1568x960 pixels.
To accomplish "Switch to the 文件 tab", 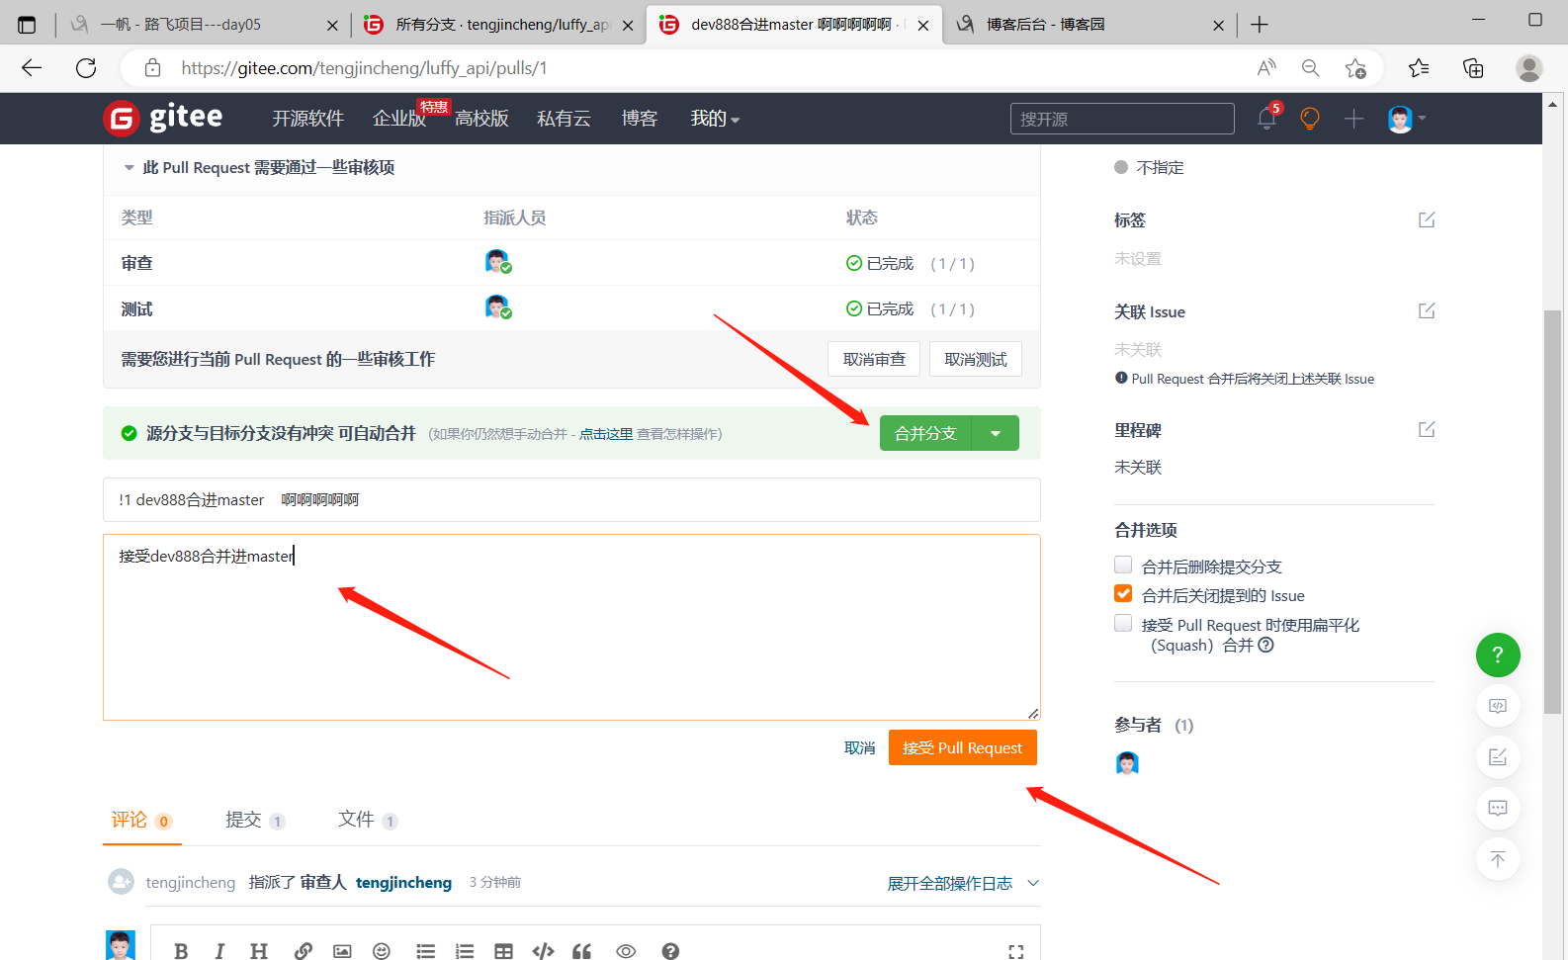I will pos(368,820).
